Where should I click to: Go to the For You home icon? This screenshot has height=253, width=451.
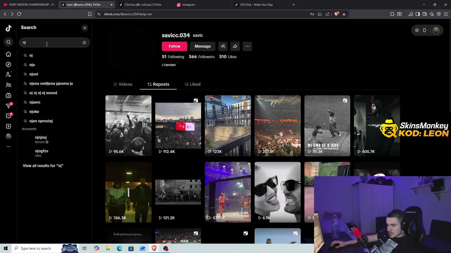(x=8, y=54)
